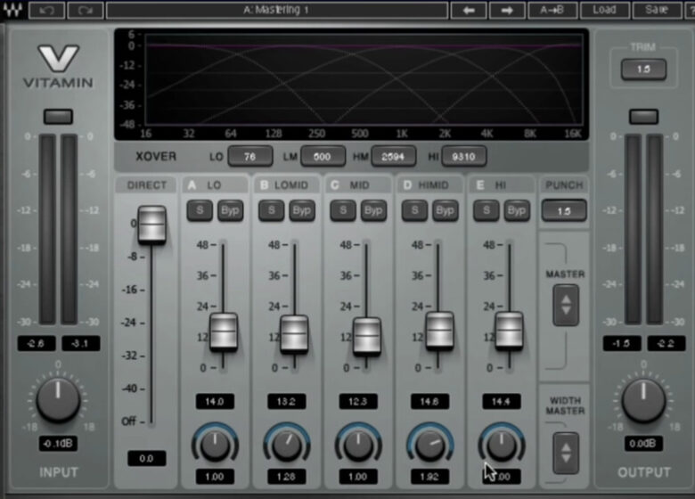695x499 pixels.
Task: Bypass the HI band
Action: [517, 210]
